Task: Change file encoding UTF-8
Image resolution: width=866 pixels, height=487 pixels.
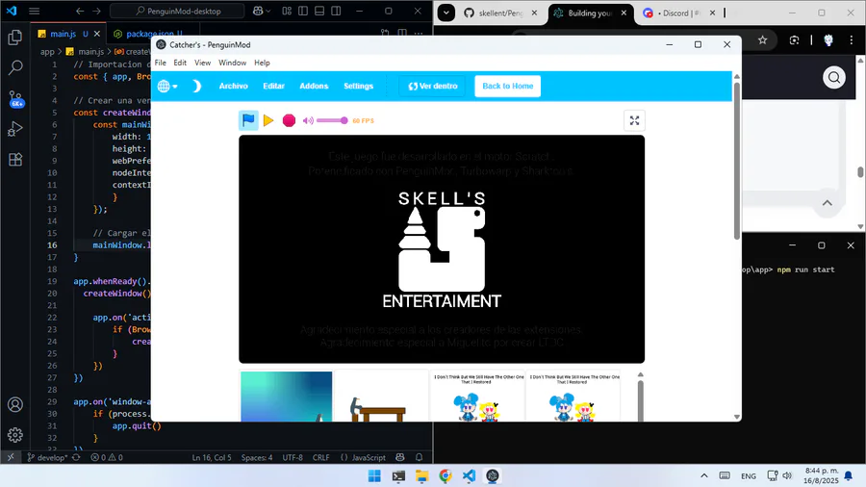Action: click(293, 457)
